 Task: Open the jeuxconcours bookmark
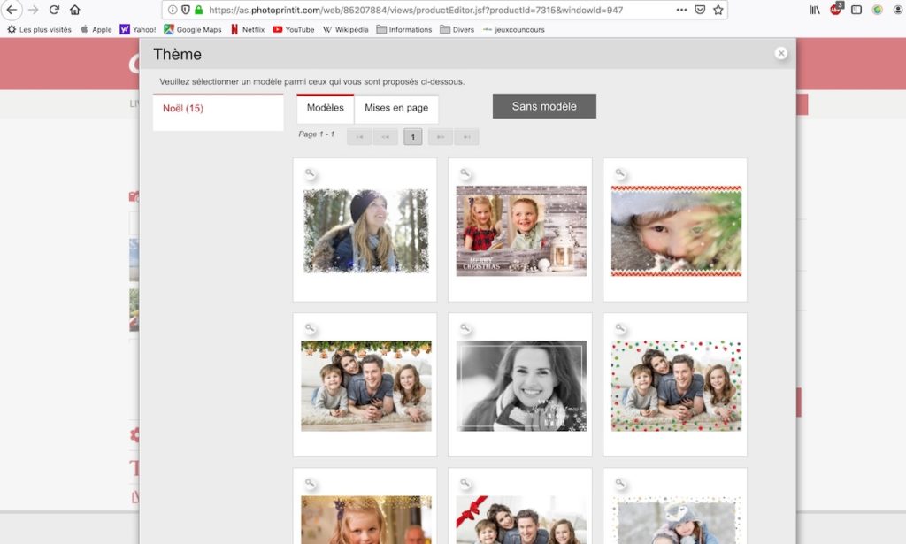[x=514, y=29]
